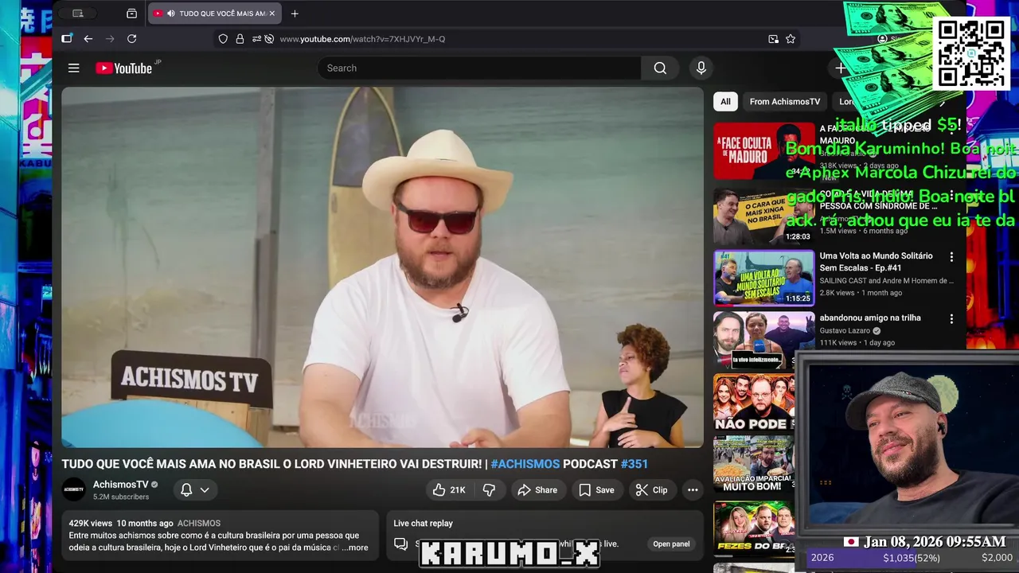Click the Create plus icon
The height and width of the screenshot is (573, 1019).
coord(841,68)
